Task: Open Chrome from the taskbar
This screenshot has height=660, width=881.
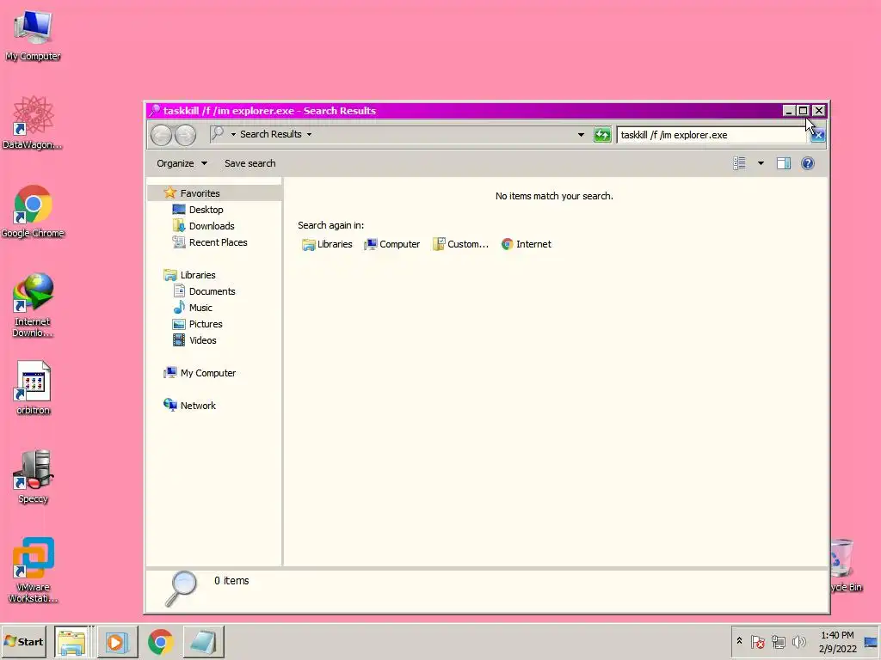Action: [x=161, y=642]
